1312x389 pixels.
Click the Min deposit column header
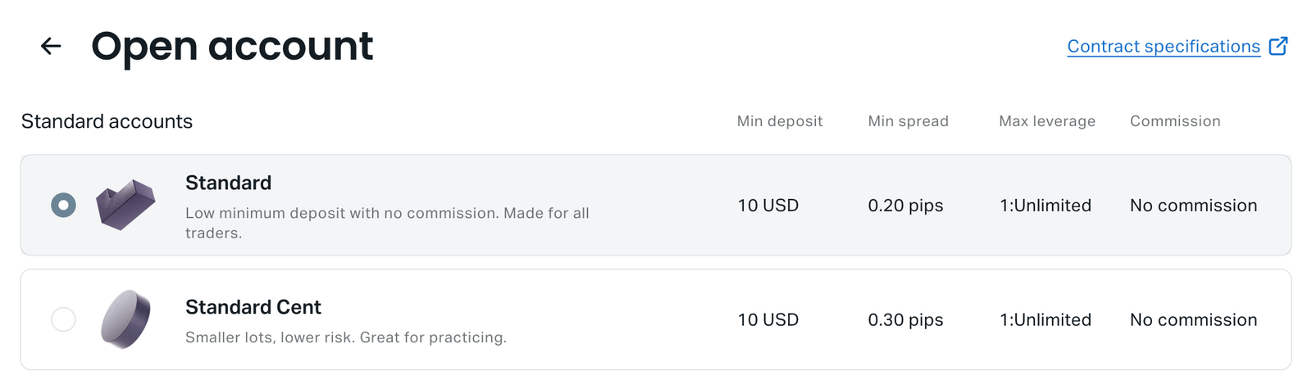779,121
